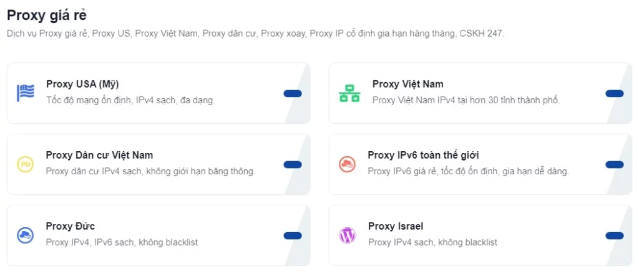Open the Proxy IPv6 toàn thế giới heading
Viewport: 639px width, 280px height.
[x=423, y=155]
